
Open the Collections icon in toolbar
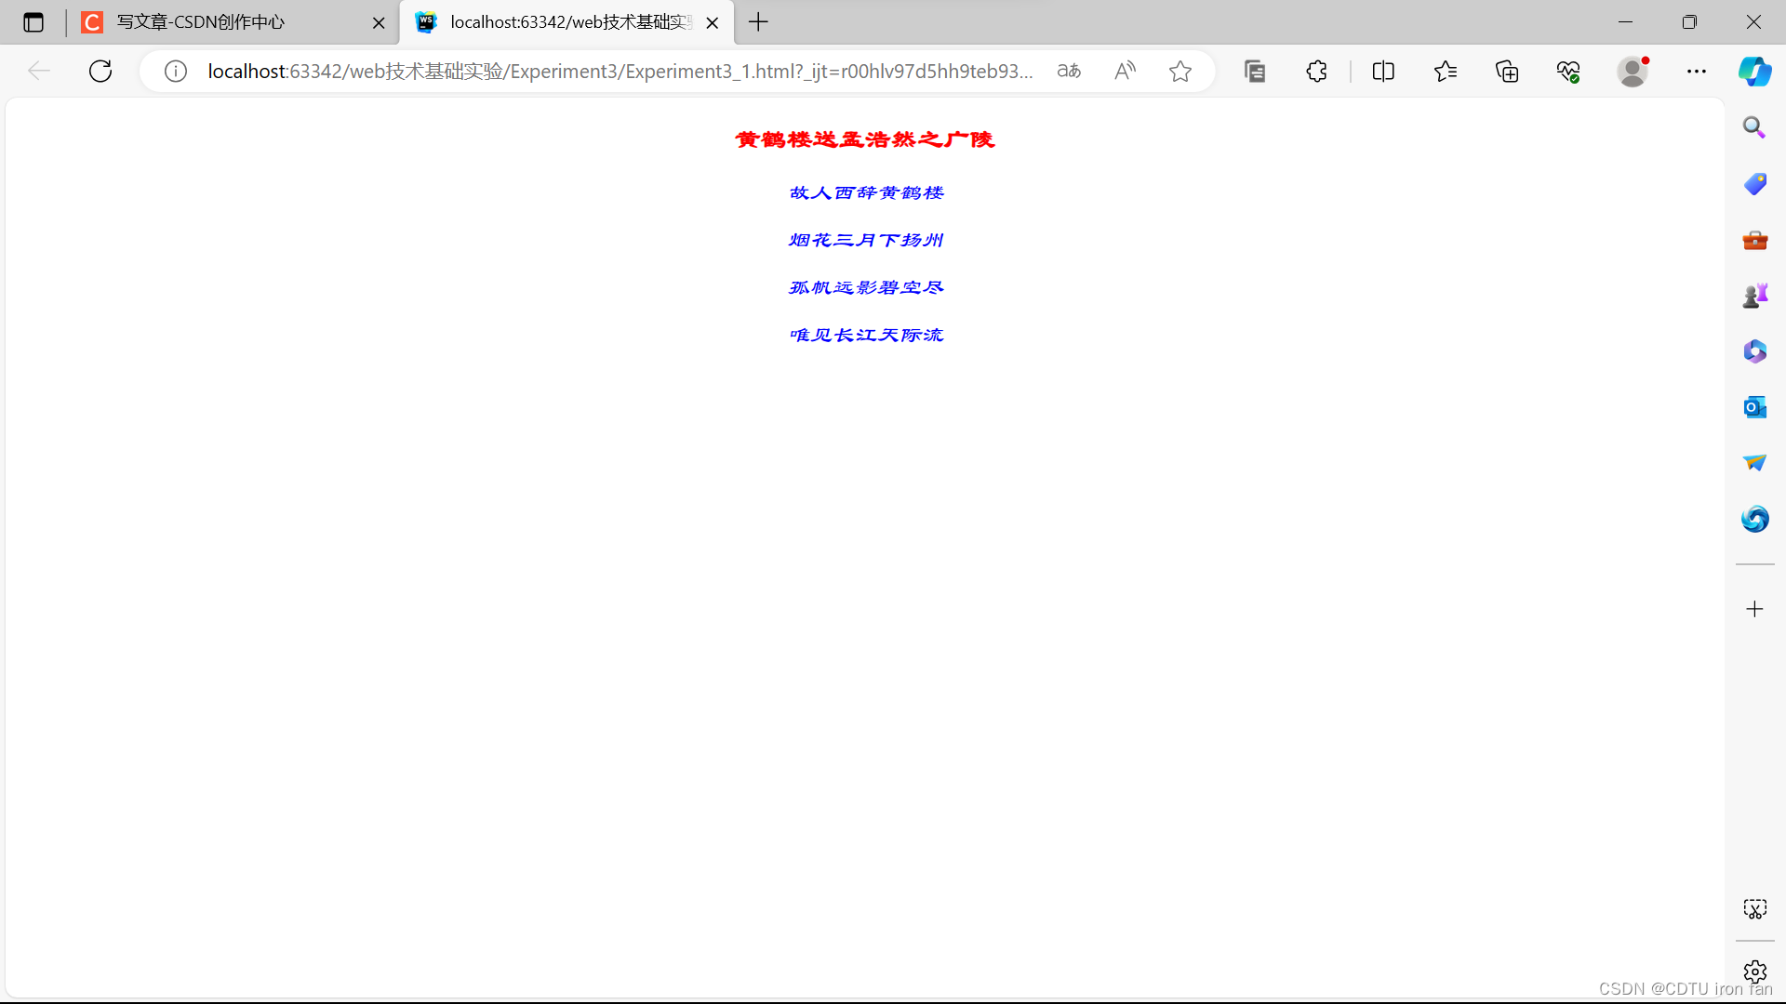click(x=1506, y=71)
